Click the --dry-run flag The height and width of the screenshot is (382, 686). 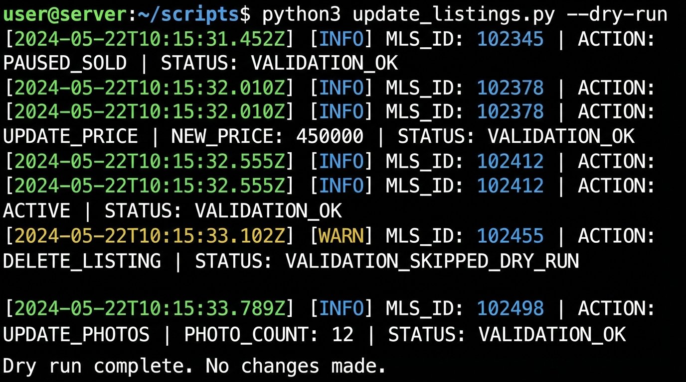point(617,14)
